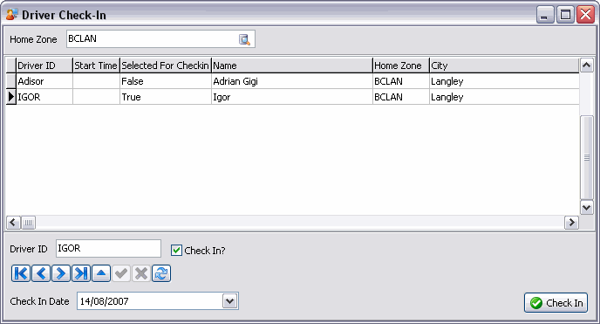Click the post edit checkmark navigator button
600x324 pixels.
121,273
